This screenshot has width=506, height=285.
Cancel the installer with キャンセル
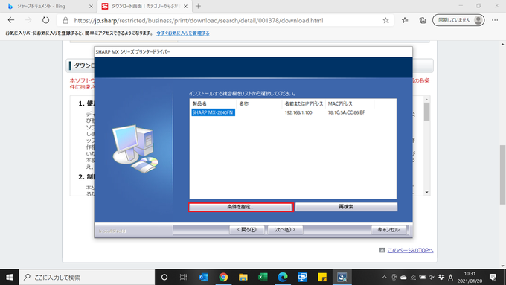[x=388, y=229]
